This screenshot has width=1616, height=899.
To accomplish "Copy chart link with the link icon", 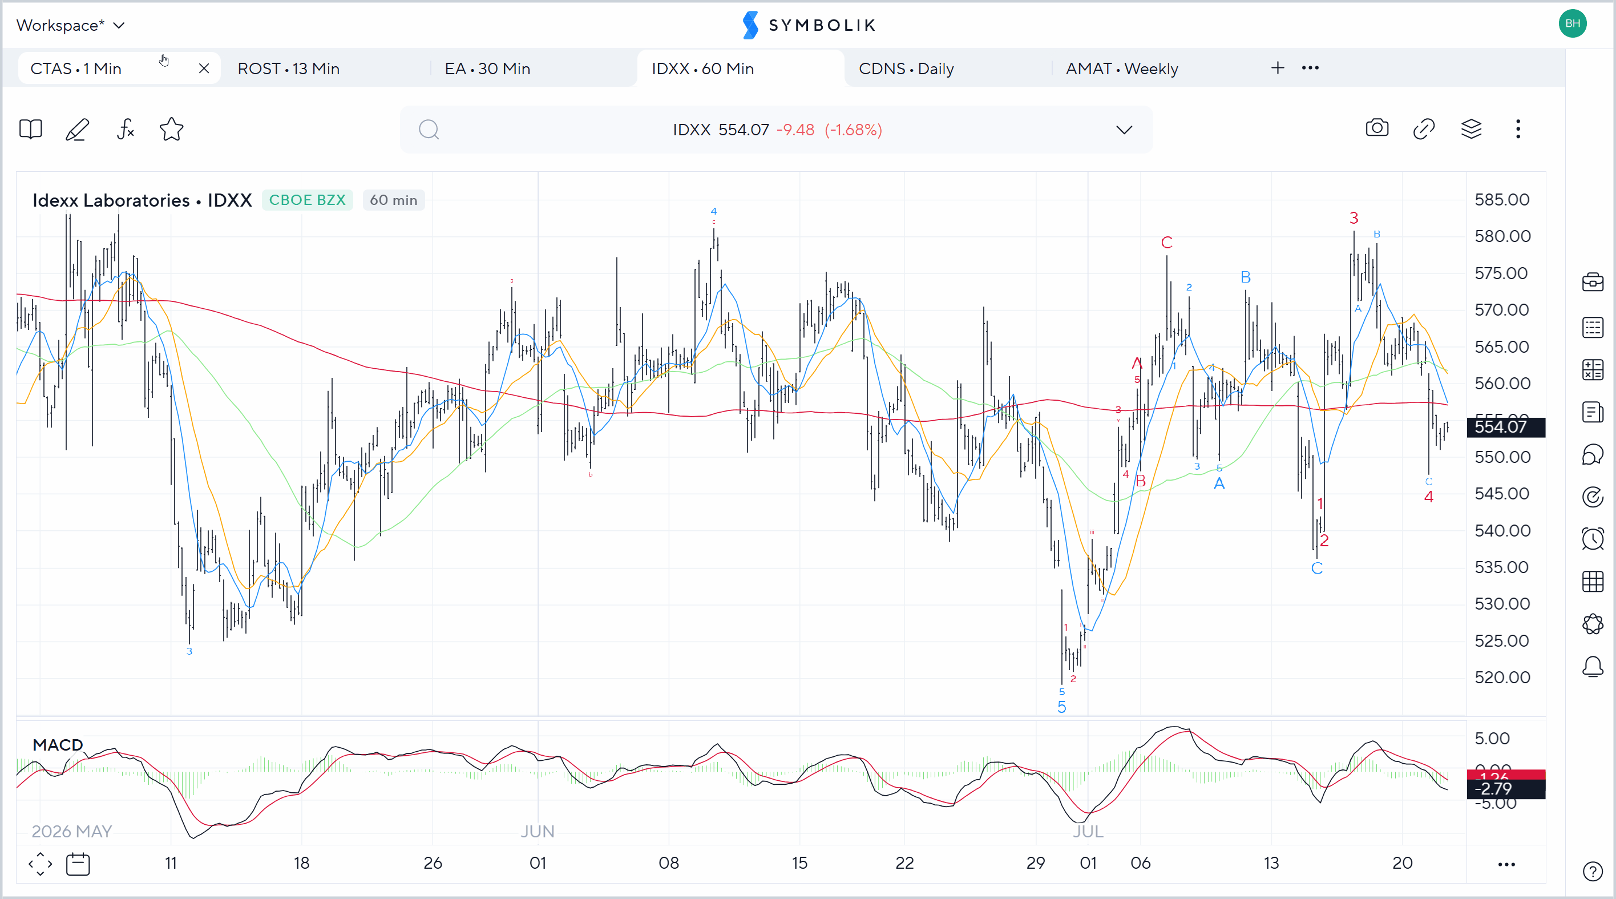I will pos(1424,129).
